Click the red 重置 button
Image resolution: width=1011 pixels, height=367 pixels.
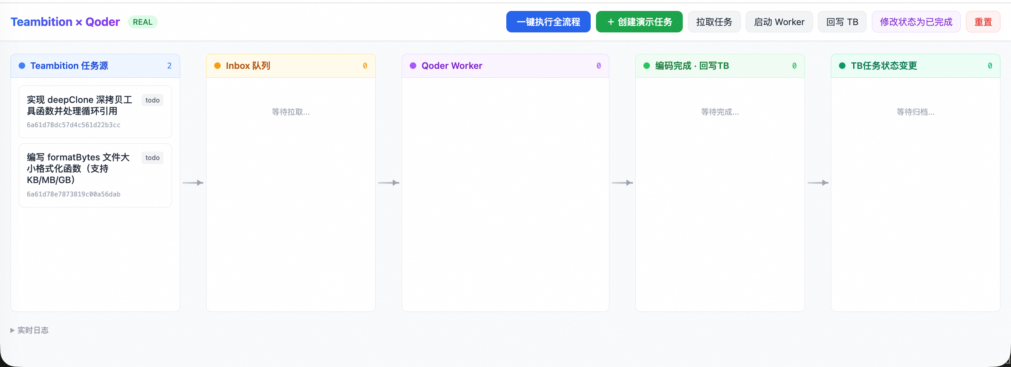point(983,22)
